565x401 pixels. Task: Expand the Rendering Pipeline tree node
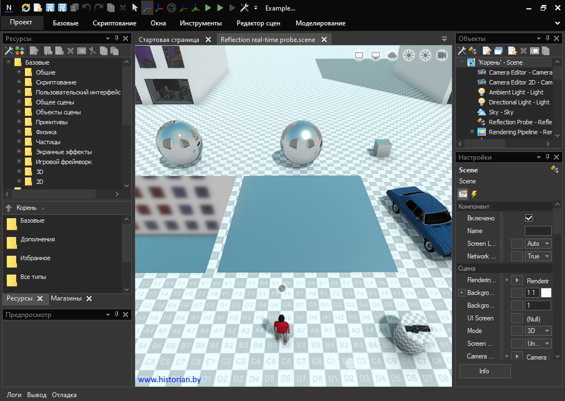pyautogui.click(x=472, y=132)
